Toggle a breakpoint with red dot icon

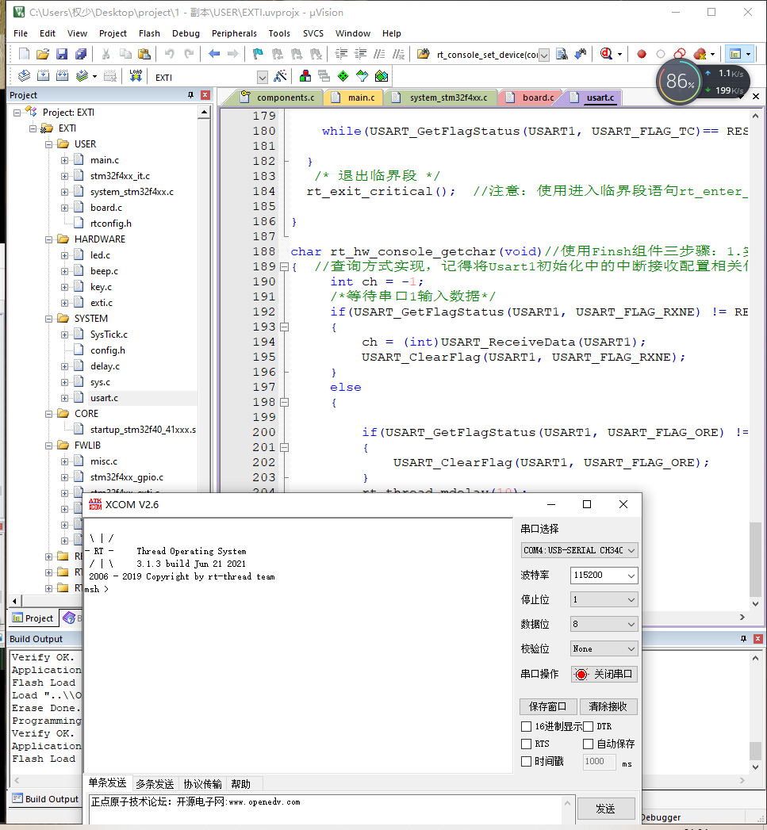click(641, 54)
